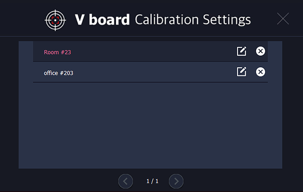Click the bold V board title text
Image resolution: width=303 pixels, height=192 pixels.
point(102,20)
